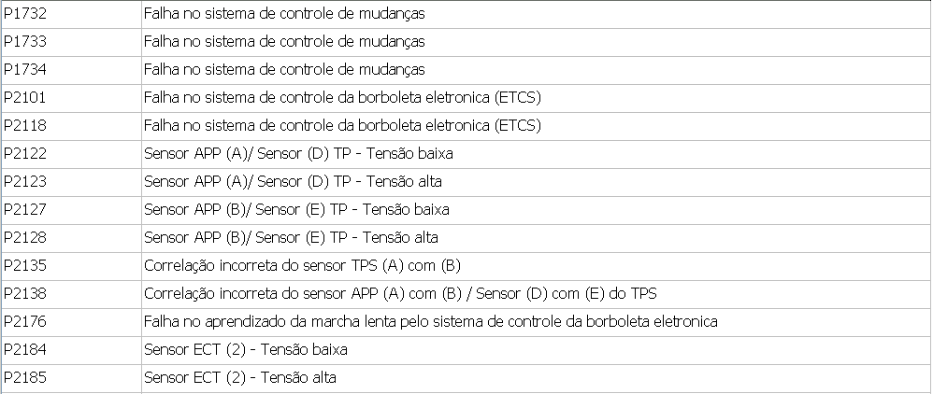Highlight the P1734 fault code
The height and width of the screenshot is (394, 933).
[25, 70]
